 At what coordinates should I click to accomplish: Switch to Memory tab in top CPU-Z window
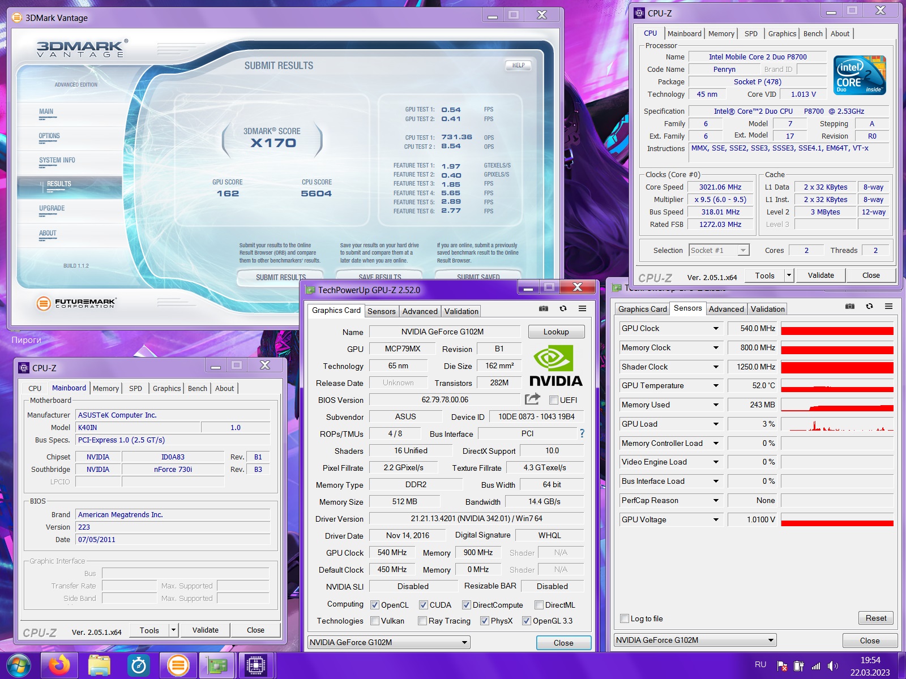point(721,33)
